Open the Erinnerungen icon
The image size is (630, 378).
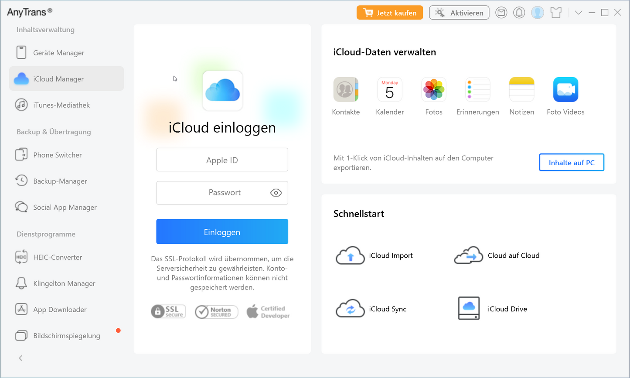click(478, 90)
